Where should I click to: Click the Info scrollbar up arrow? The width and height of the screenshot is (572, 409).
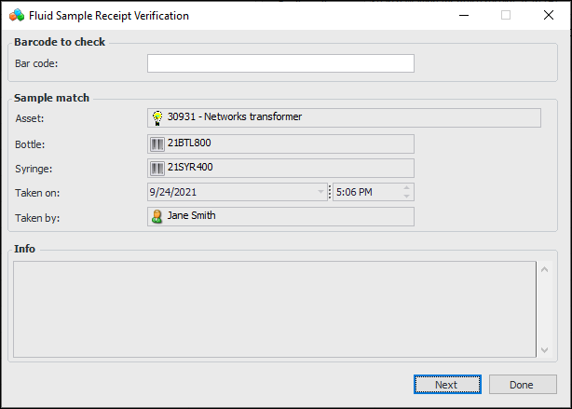pos(544,269)
